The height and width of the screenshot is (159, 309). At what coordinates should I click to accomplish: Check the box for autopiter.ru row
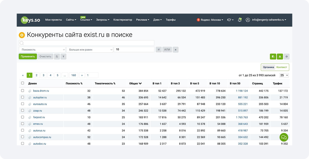(22, 97)
